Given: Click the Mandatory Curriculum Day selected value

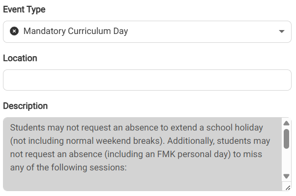Looking at the screenshot, I should (76, 31).
